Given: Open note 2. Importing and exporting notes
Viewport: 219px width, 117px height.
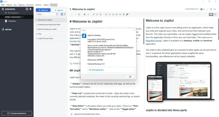Looking at the screenshot, I should point(51,24).
